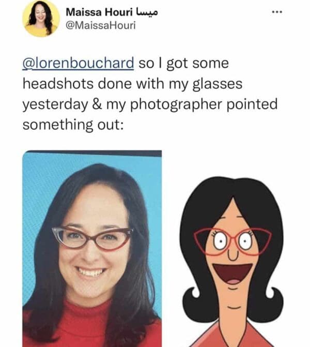This screenshot has width=310, height=347.
Task: Click the cartoon character's red glasses
Action: click(233, 242)
